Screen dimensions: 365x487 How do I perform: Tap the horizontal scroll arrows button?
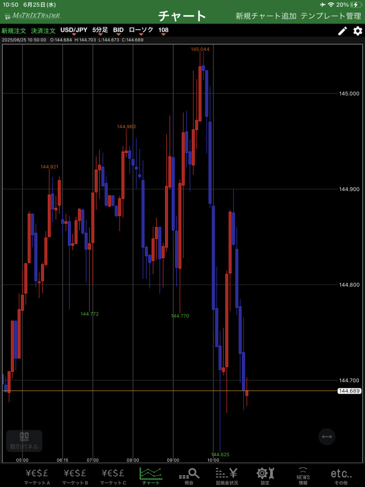[x=327, y=437]
